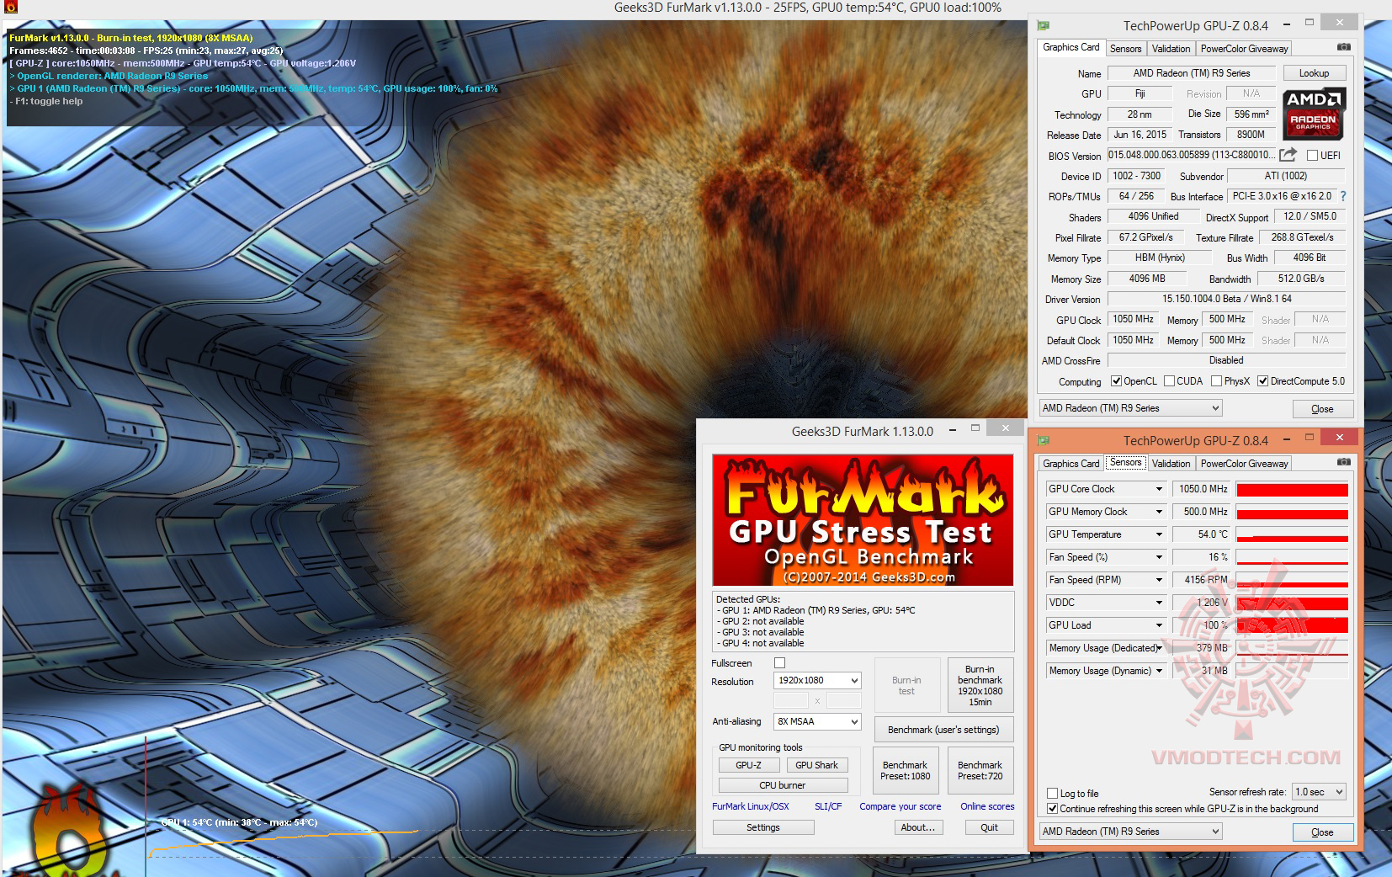Open the FurMark Resolution dropdown
Screen dimensions: 1392x877
[817, 680]
